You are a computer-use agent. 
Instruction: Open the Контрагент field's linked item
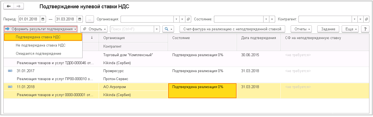(367, 19)
